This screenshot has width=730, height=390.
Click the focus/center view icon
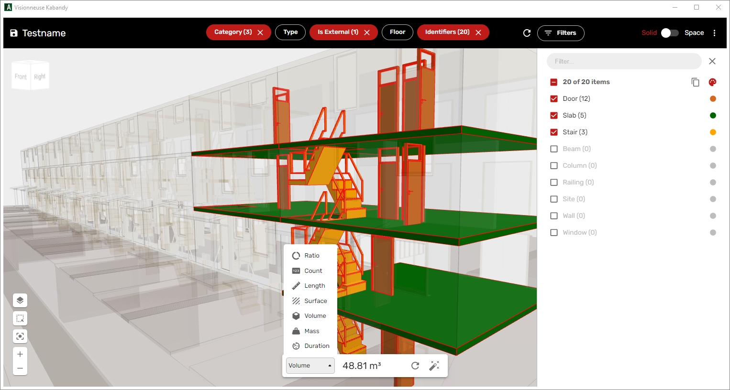tap(20, 336)
